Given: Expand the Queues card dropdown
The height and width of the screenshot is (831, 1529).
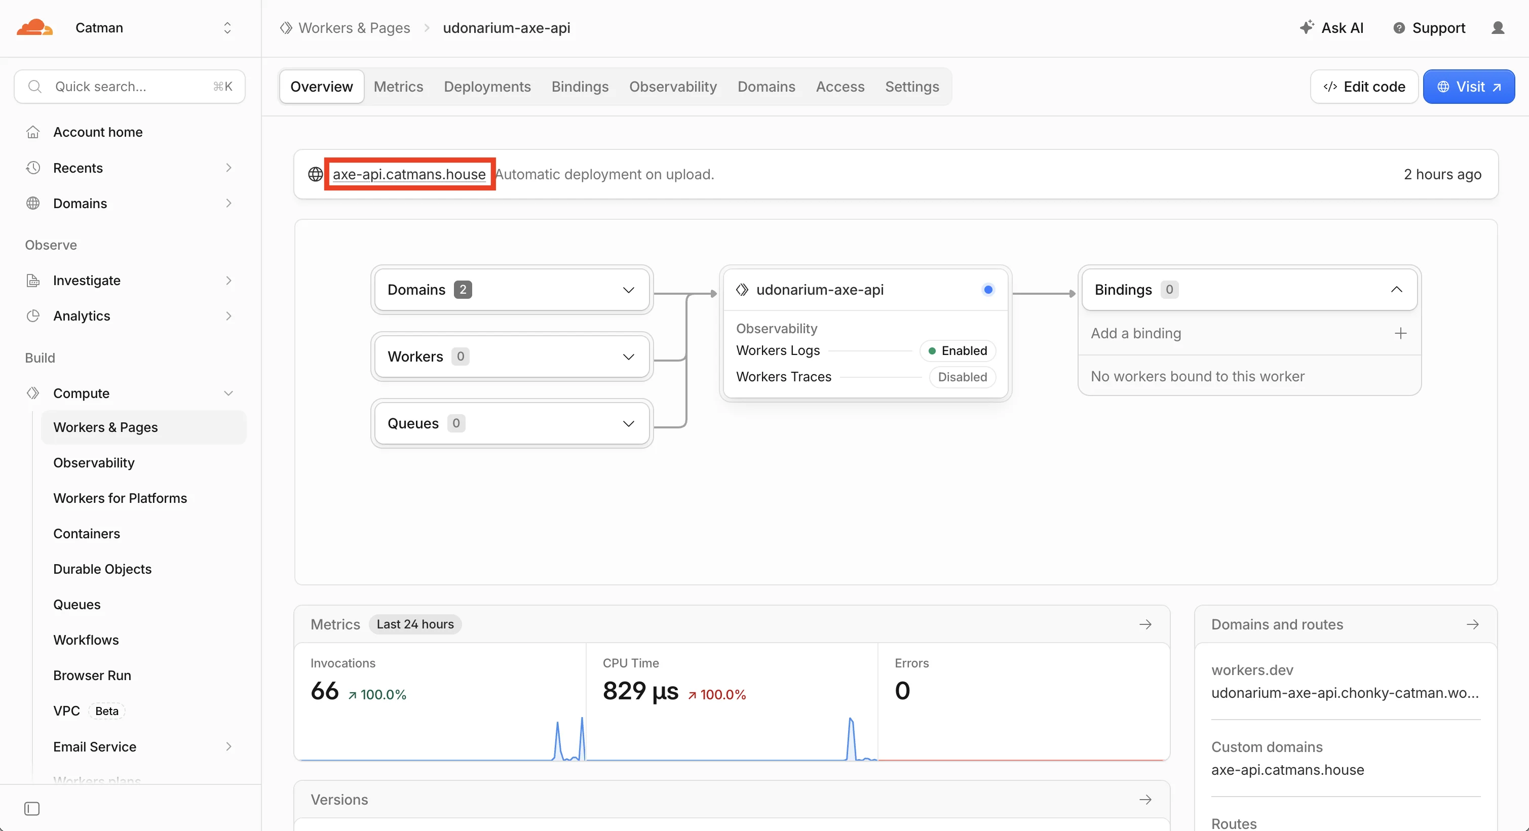Looking at the screenshot, I should (629, 423).
